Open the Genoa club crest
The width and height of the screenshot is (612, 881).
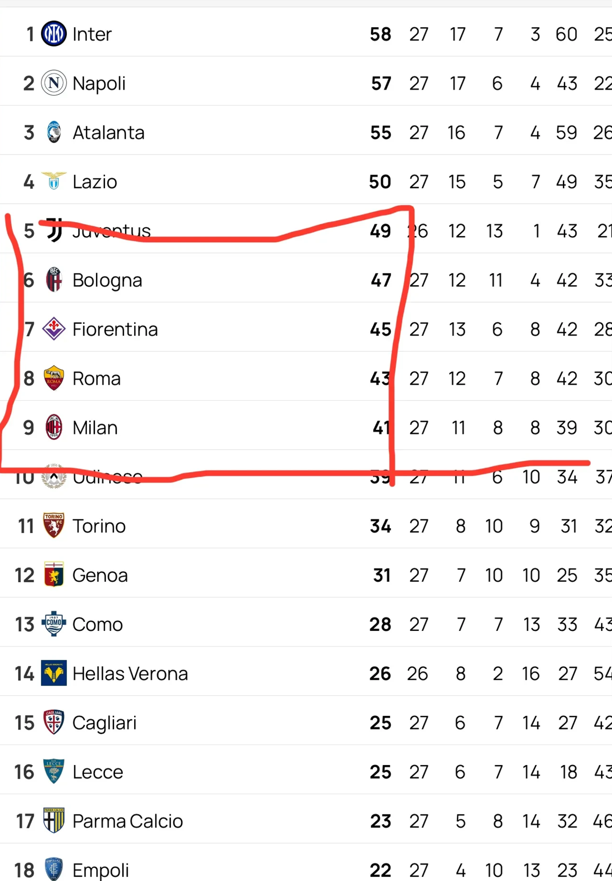tap(54, 575)
